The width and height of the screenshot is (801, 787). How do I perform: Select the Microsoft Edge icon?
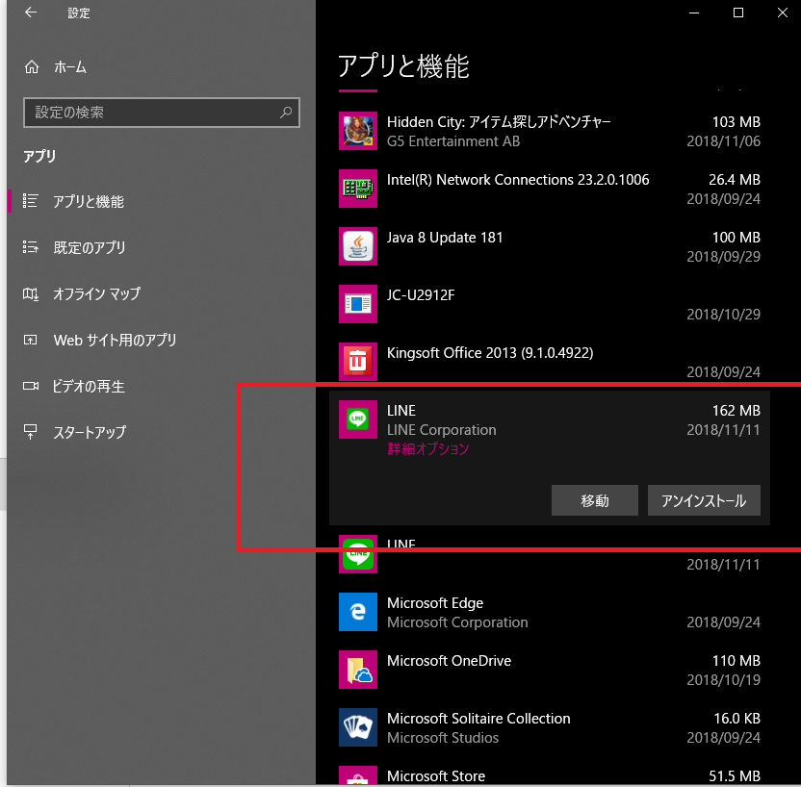coord(357,612)
